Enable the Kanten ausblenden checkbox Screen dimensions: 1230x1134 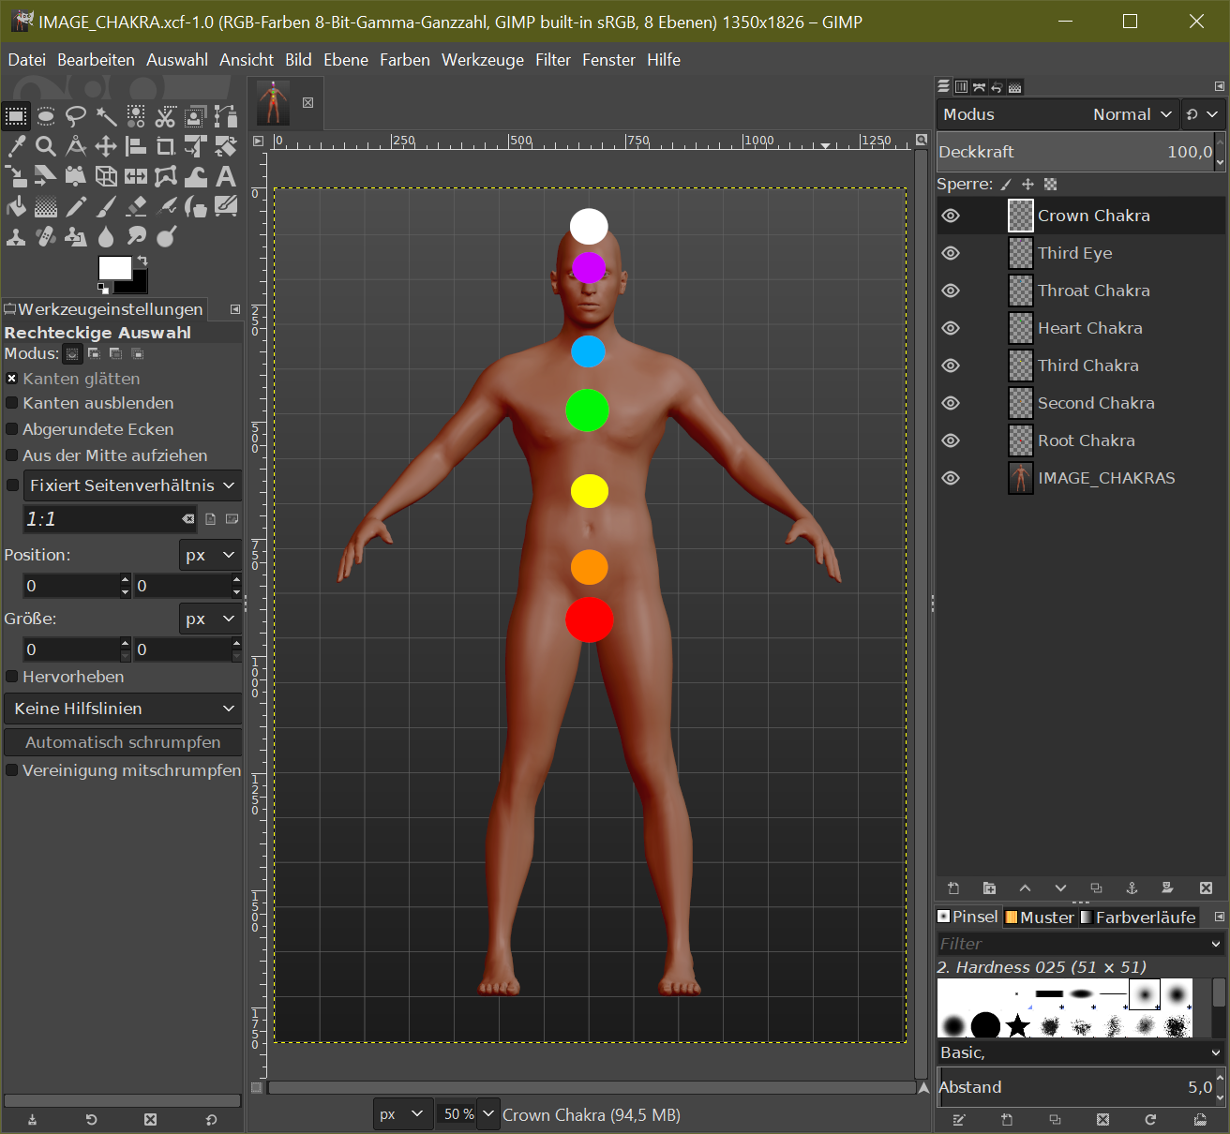[x=12, y=403]
